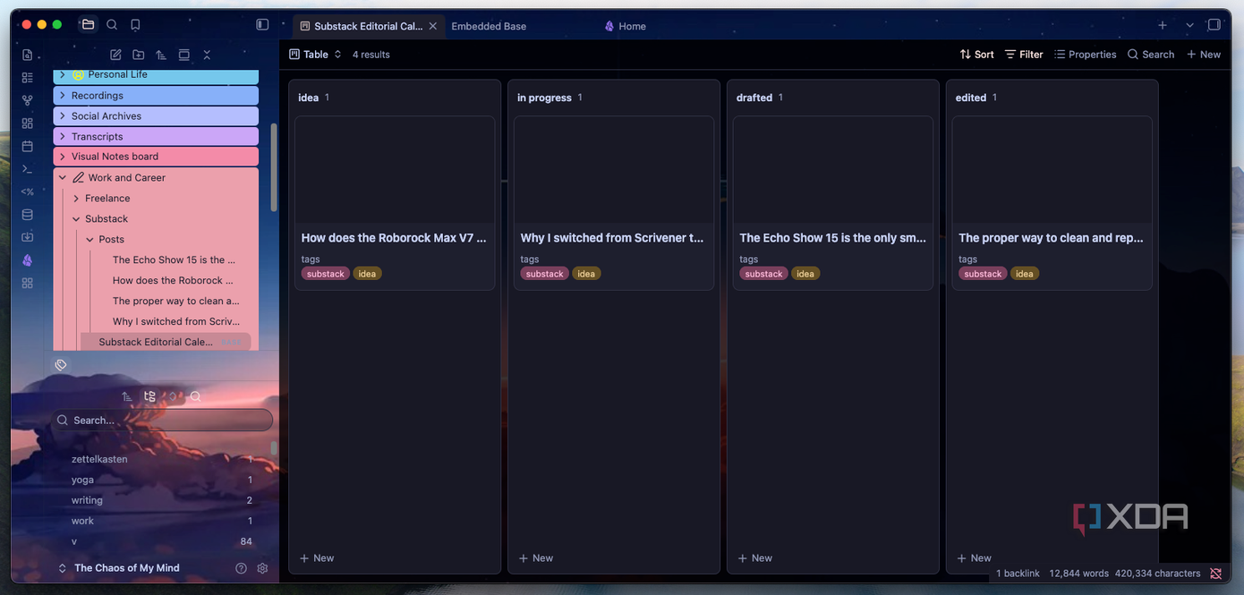Open the Table view dropdown
This screenshot has height=595, width=1244.
[x=315, y=55]
